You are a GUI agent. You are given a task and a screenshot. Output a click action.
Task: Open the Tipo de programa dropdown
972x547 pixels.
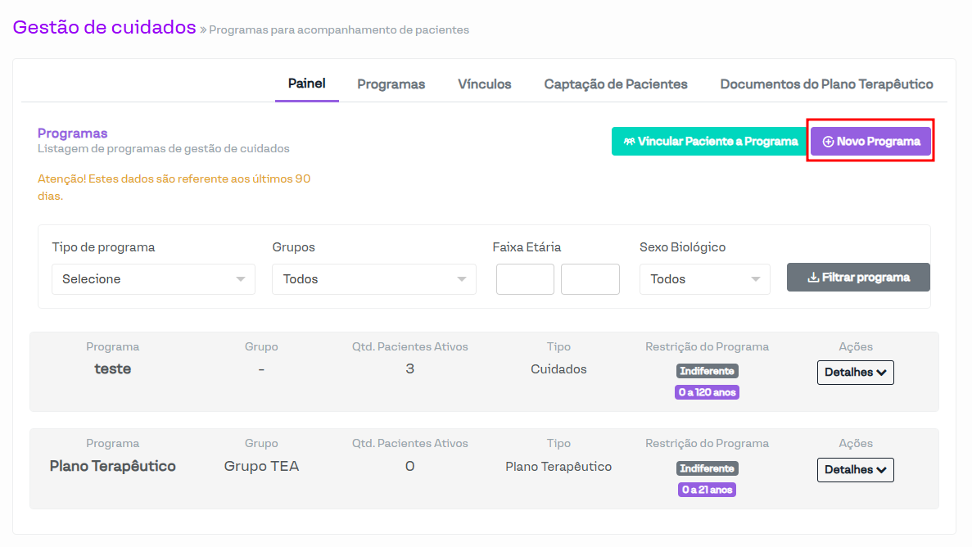click(153, 279)
